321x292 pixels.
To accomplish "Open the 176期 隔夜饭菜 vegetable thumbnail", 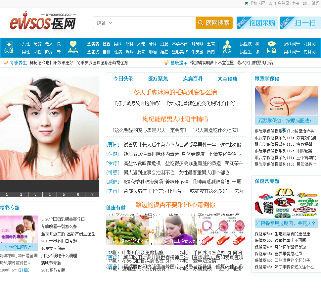I will coord(127,230).
